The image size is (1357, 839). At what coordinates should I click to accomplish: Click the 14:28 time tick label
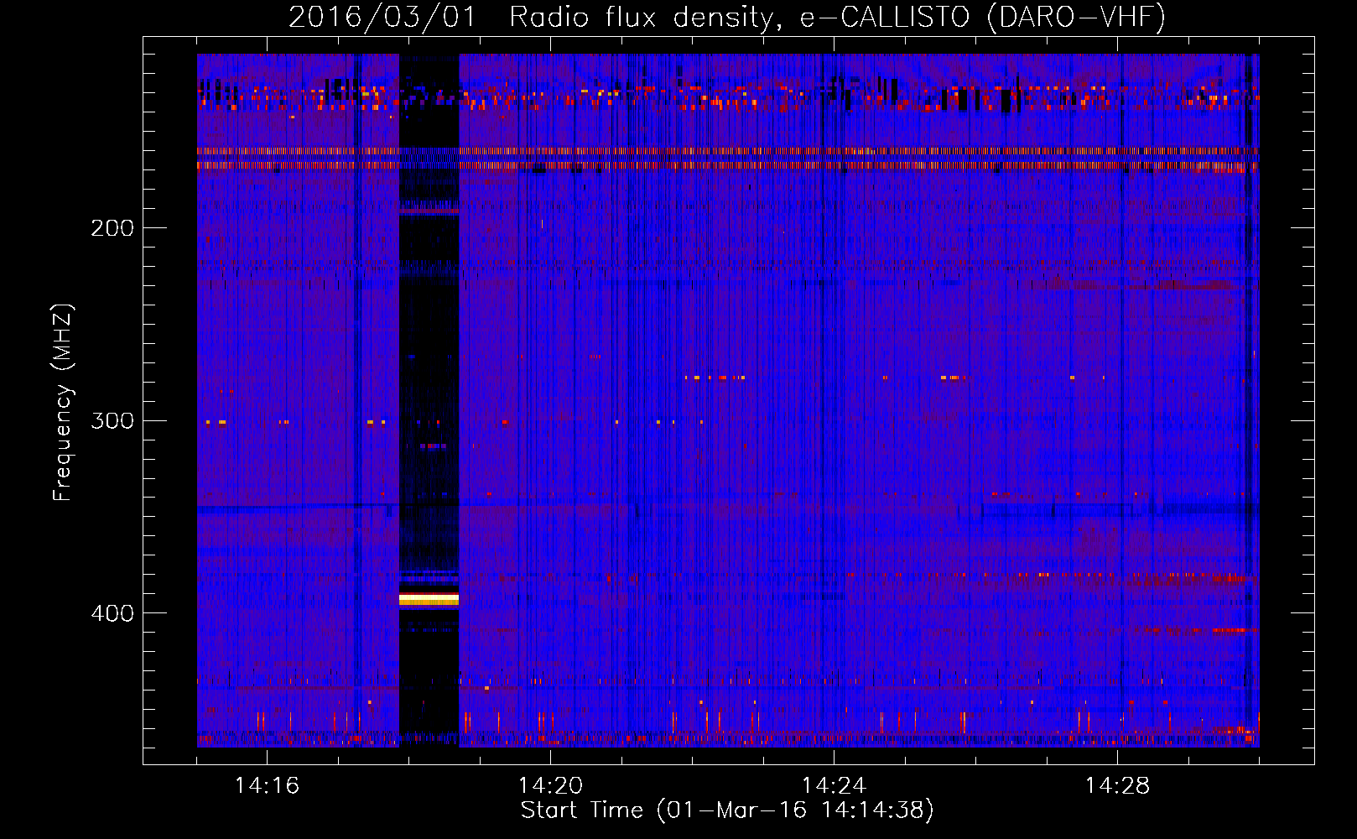pyautogui.click(x=1117, y=785)
